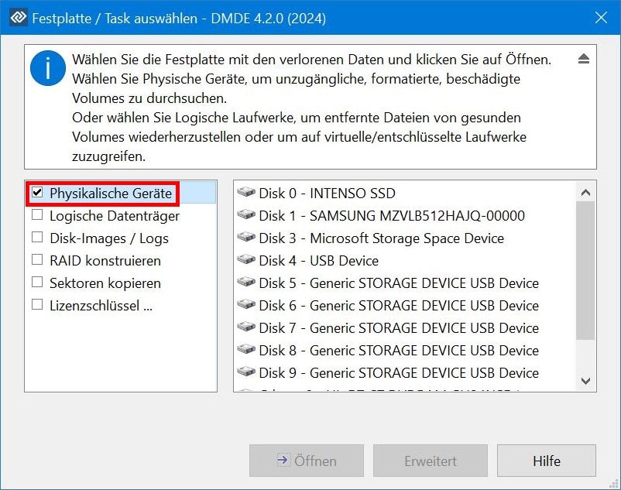621x490 pixels.
Task: Click the disk list scroll up arrow
Action: (x=585, y=193)
